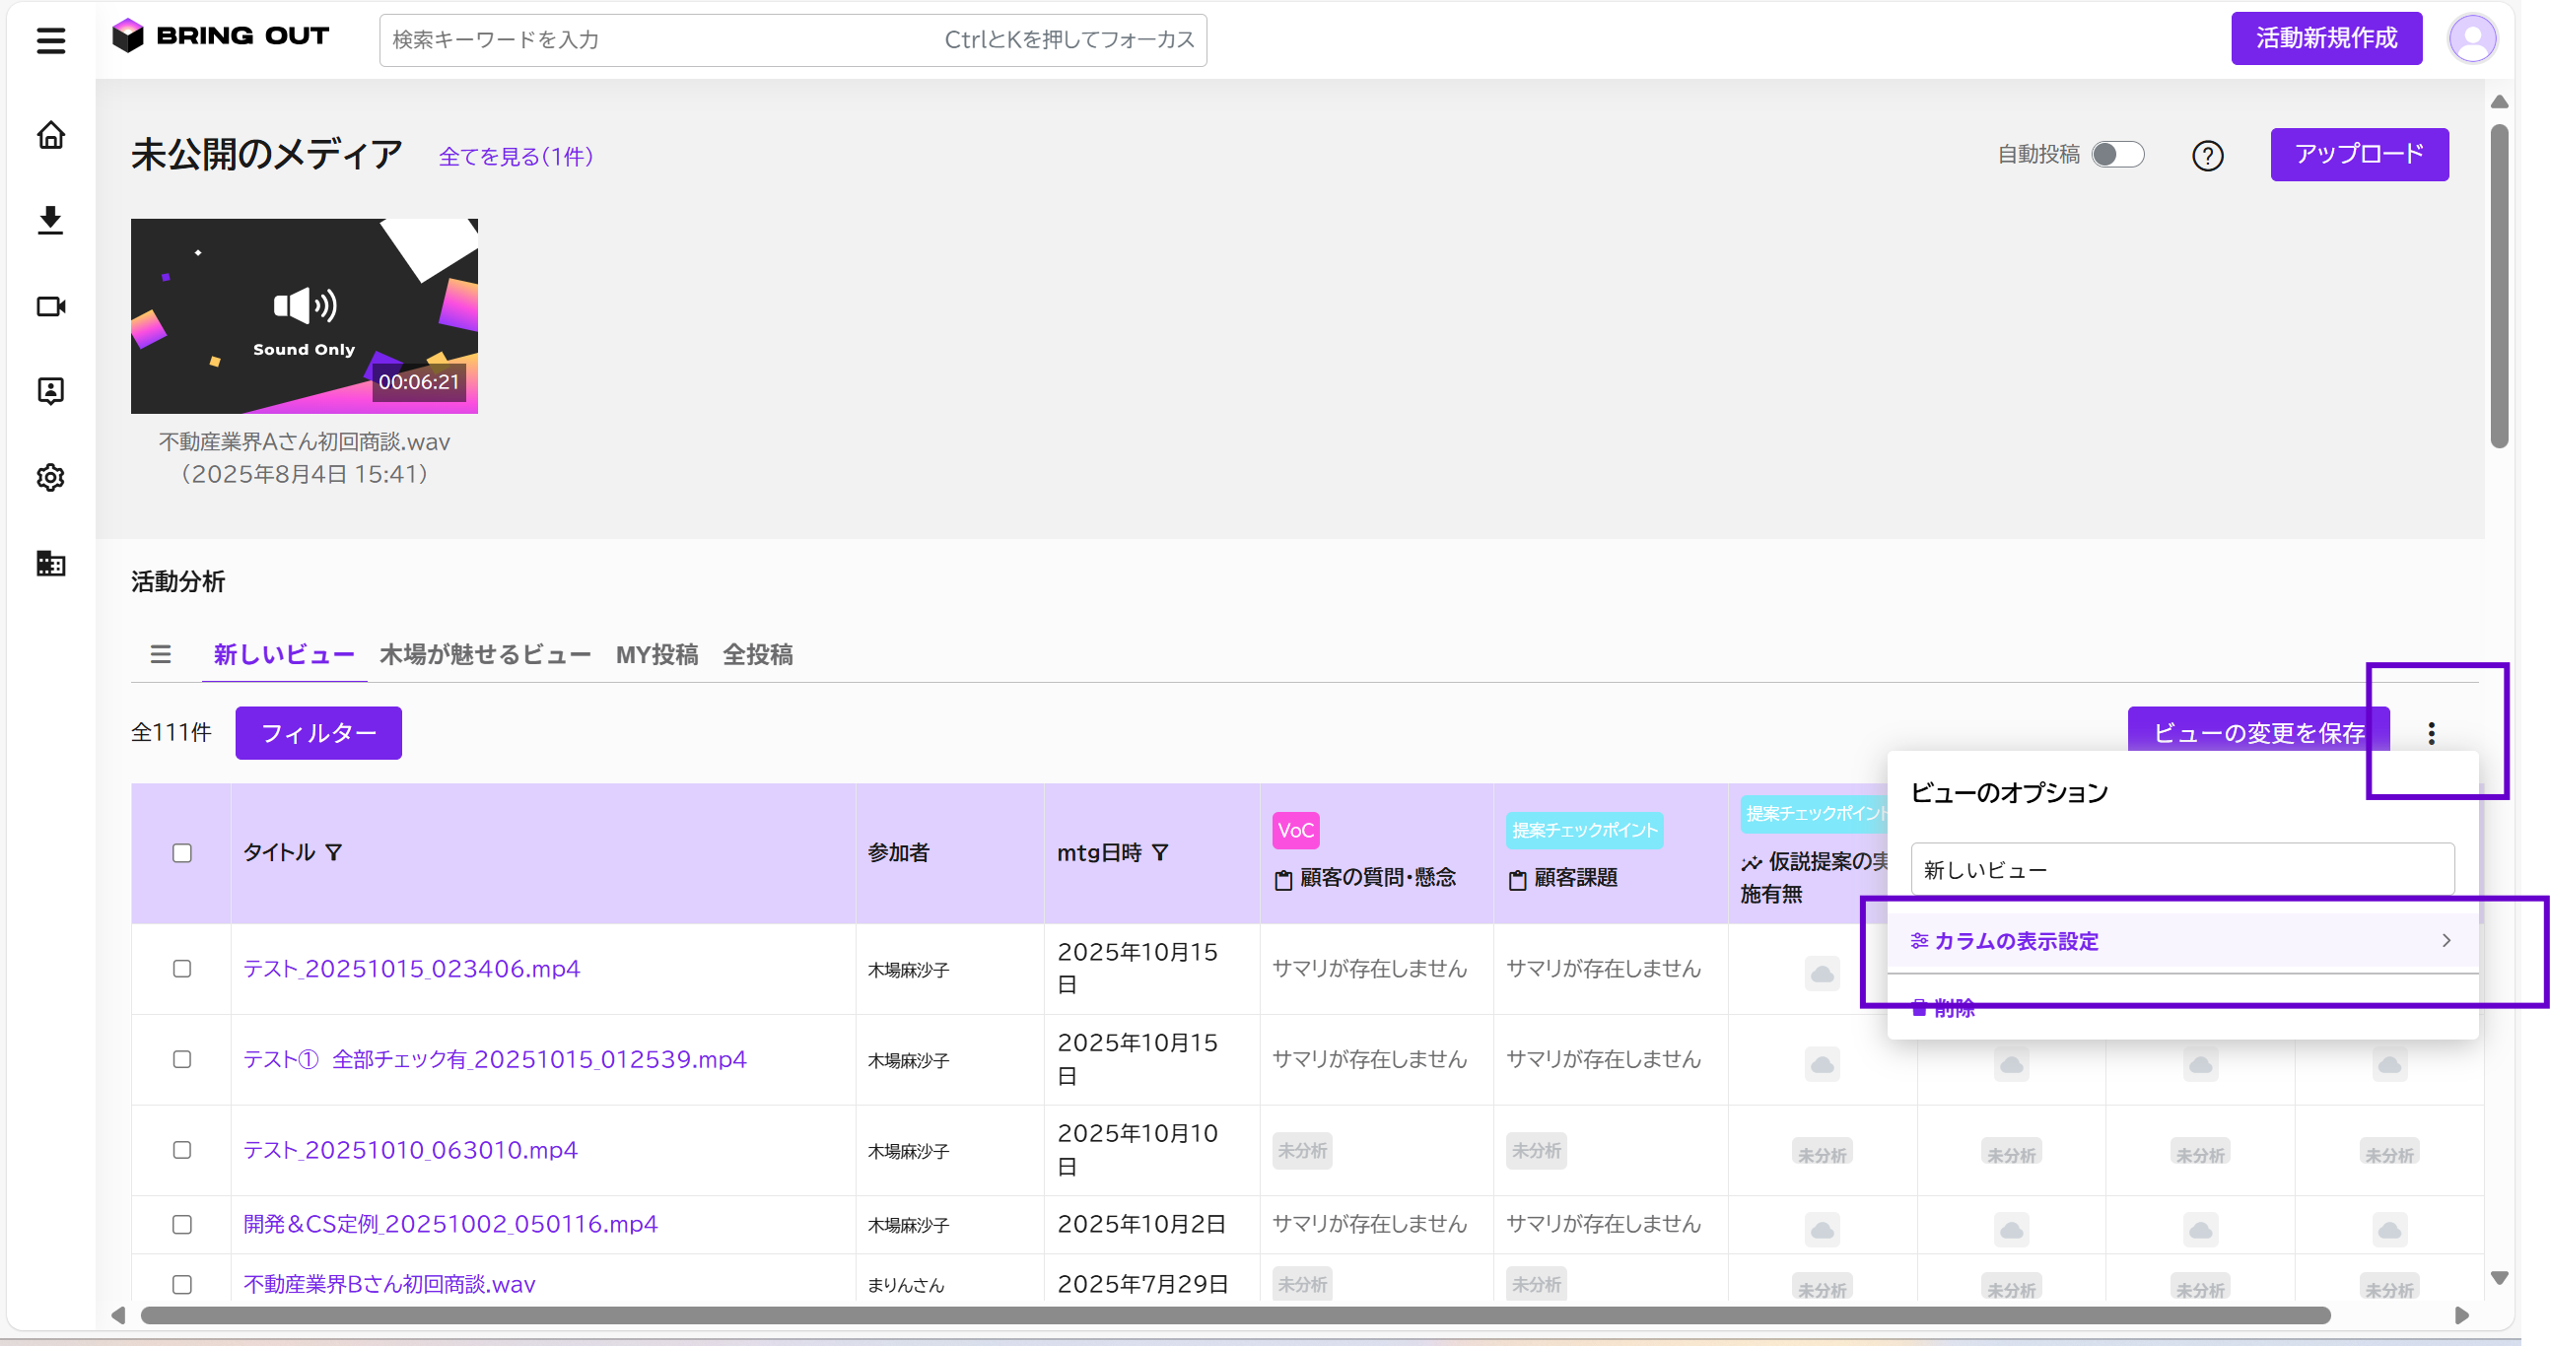Open settings gear in sidebar
2550x1346 pixels.
(x=50, y=478)
